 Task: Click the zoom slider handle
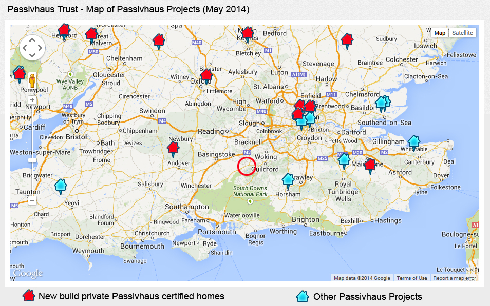click(x=32, y=160)
